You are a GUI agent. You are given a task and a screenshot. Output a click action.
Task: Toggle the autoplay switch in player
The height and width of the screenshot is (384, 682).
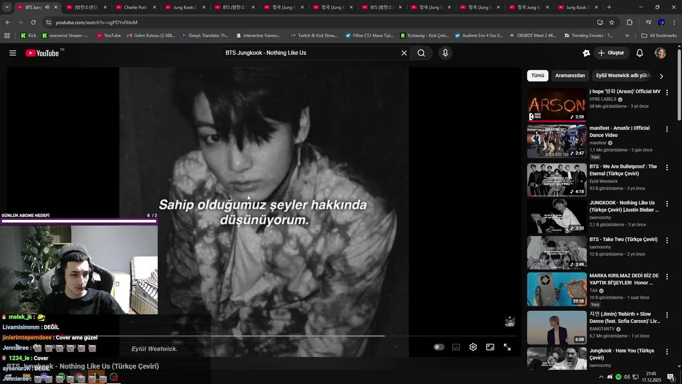click(439, 347)
